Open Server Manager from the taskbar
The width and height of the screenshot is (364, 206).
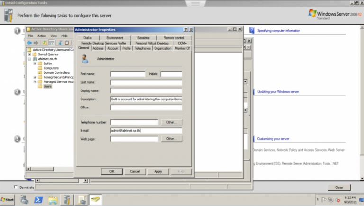[x=24, y=200]
